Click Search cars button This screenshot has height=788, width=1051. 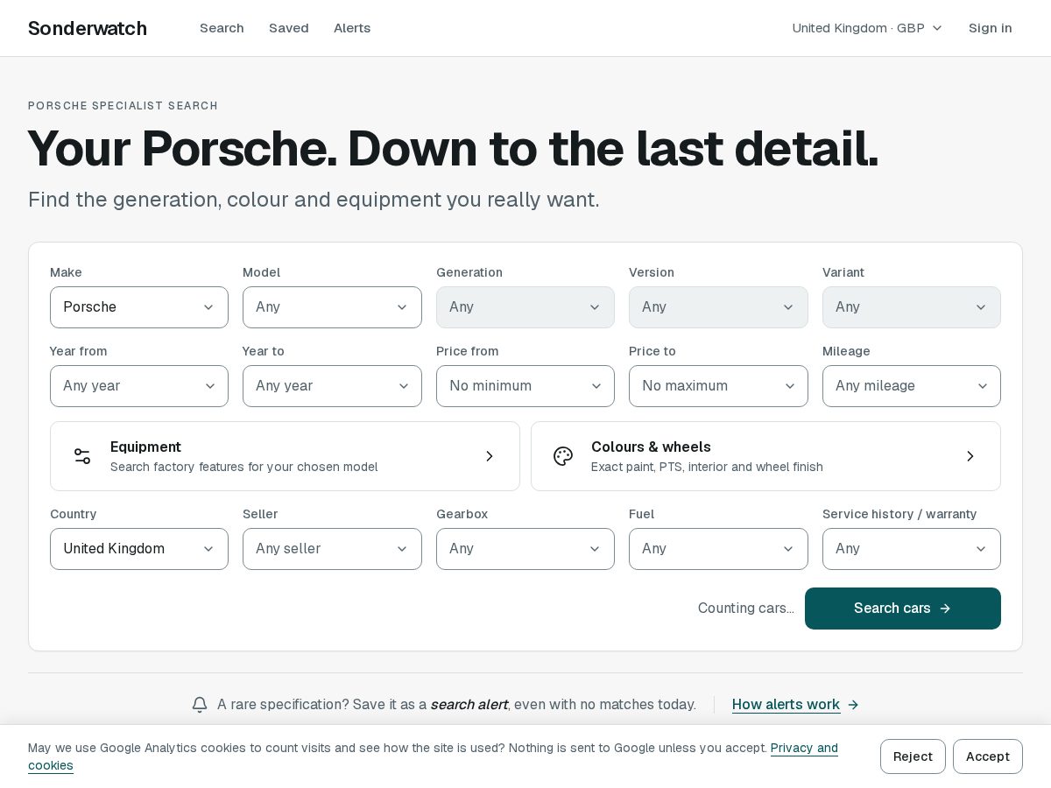tap(903, 609)
